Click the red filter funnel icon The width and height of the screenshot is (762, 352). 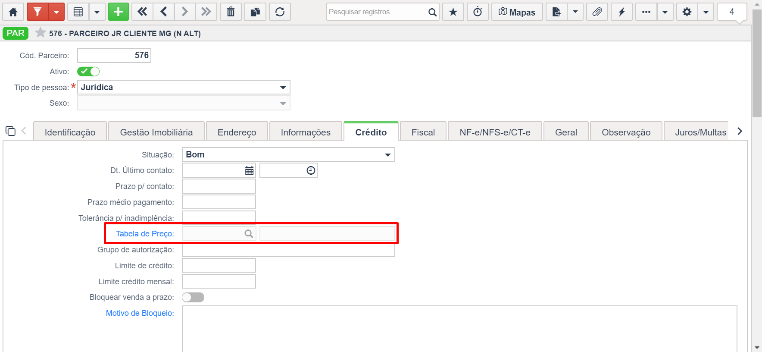(37, 12)
